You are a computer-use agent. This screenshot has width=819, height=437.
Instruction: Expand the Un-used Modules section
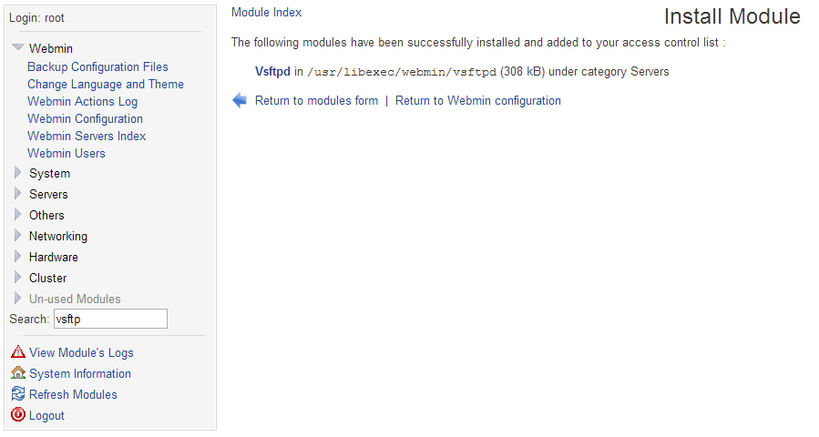click(17, 299)
